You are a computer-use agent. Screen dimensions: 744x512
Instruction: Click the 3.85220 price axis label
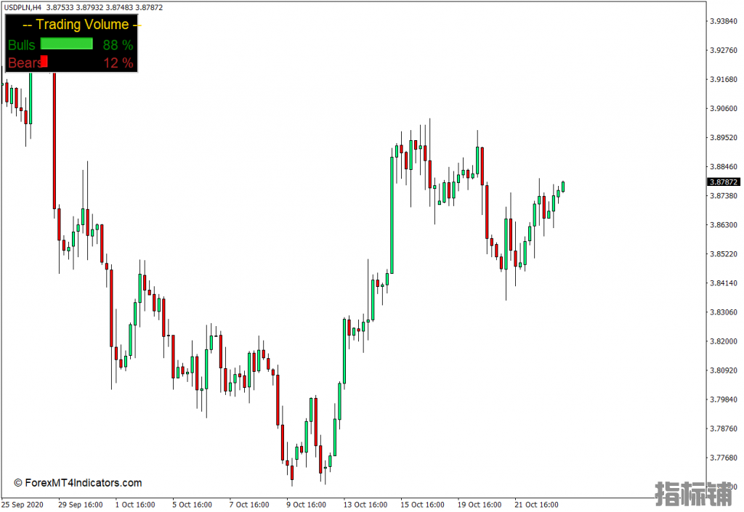724,254
